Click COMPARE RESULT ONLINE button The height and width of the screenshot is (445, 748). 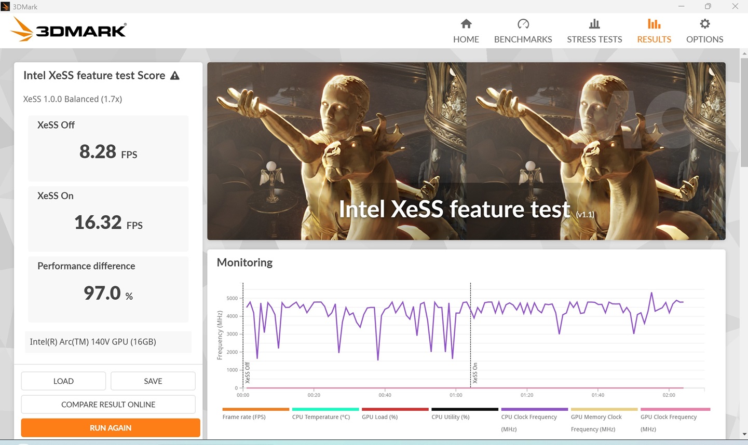(108, 405)
